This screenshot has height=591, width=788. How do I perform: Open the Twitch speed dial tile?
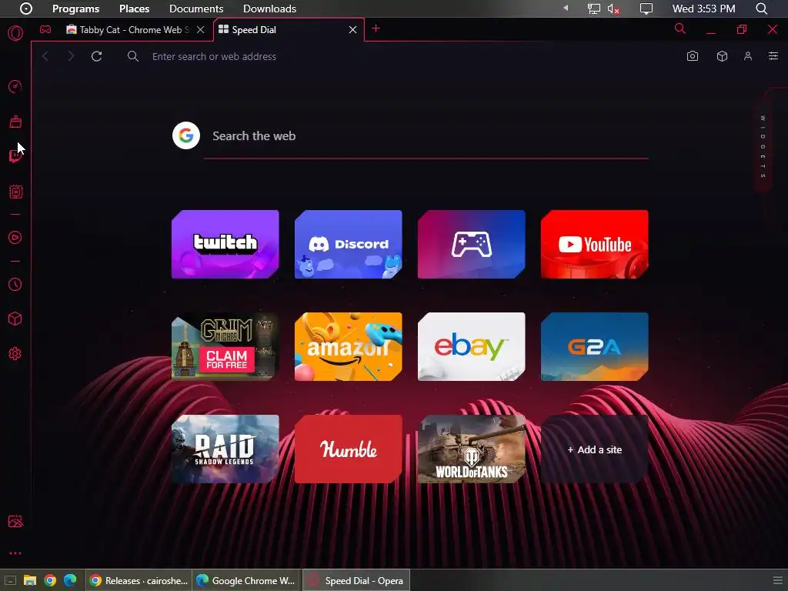(225, 244)
